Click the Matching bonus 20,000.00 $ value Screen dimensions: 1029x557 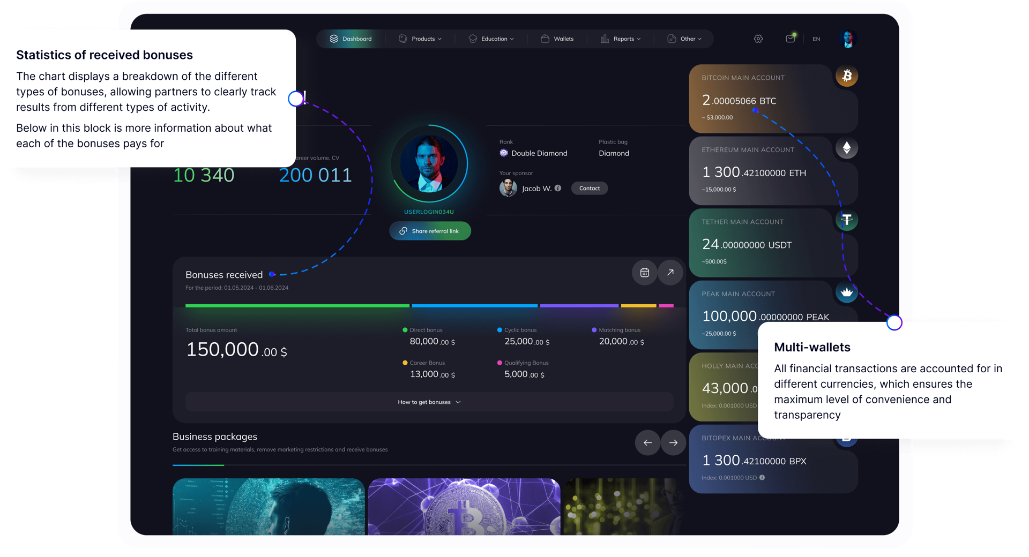click(622, 342)
